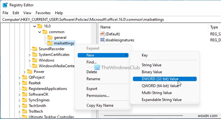
Task: Expand the TechSmith key
Action: 19,106
